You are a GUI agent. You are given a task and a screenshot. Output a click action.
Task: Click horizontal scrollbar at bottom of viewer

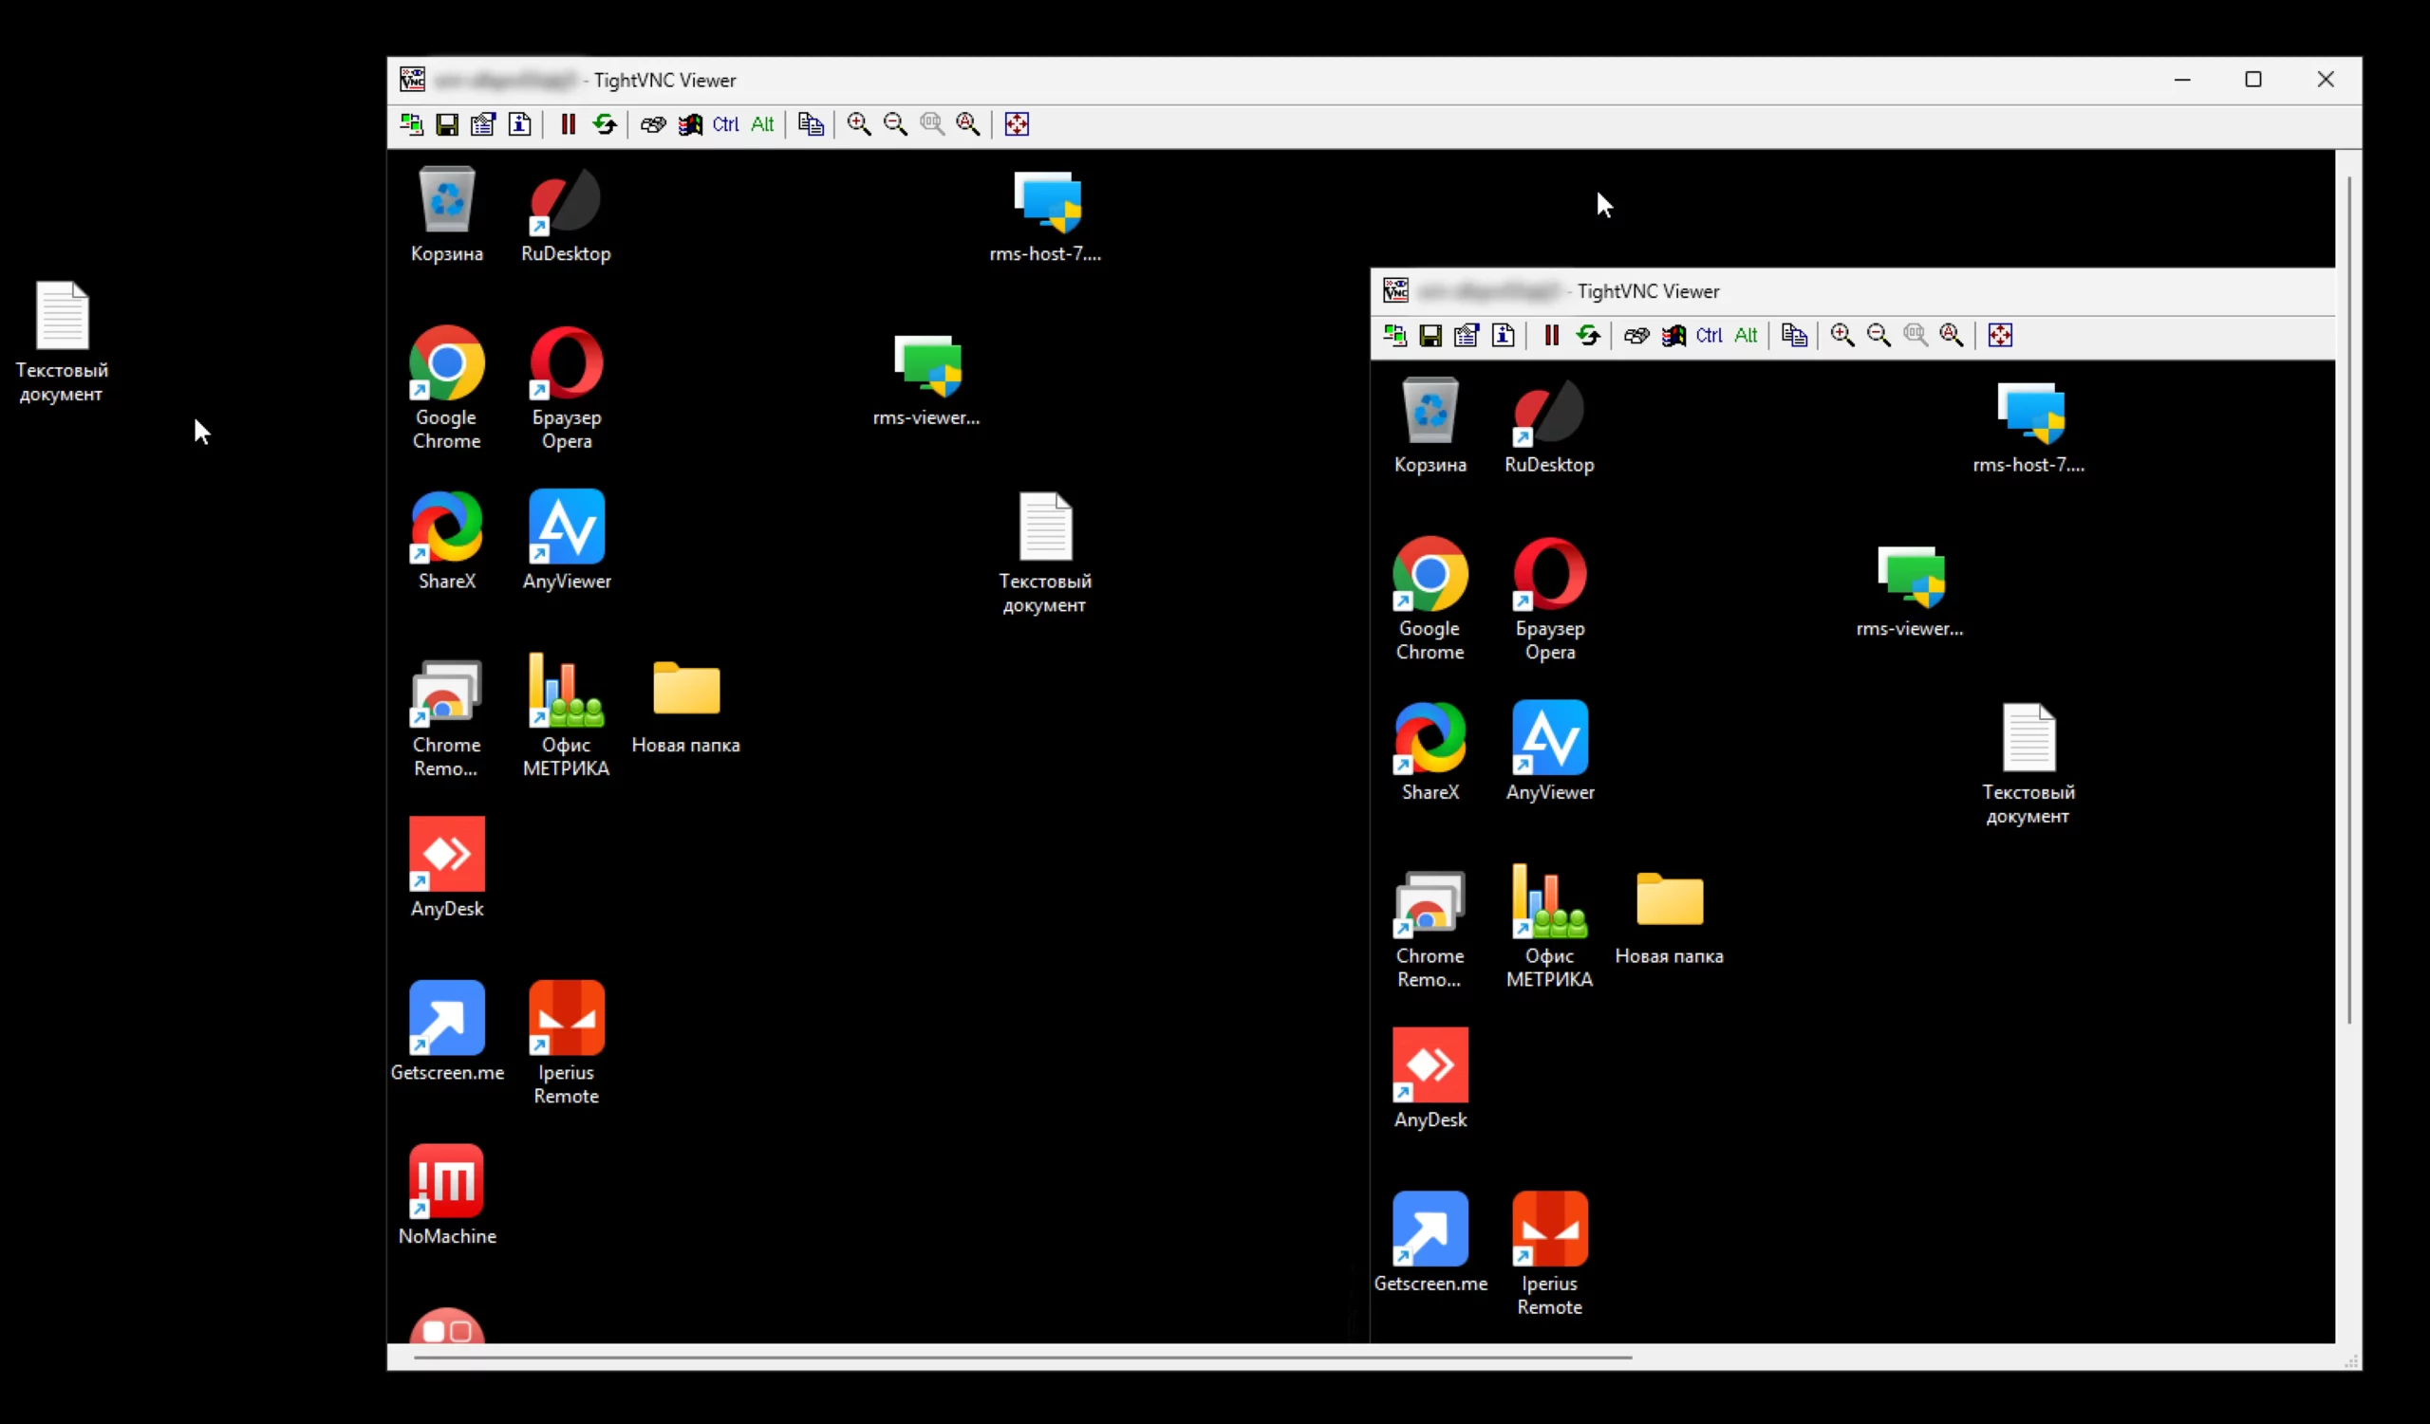tap(1022, 1358)
